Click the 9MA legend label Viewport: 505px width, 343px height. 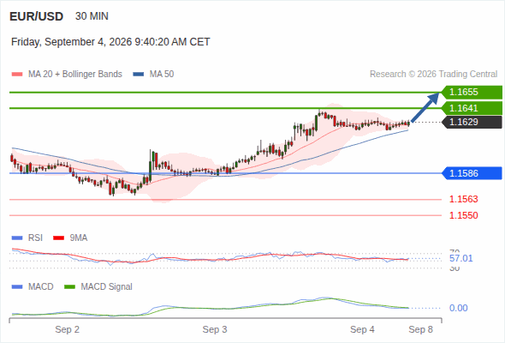click(x=79, y=238)
